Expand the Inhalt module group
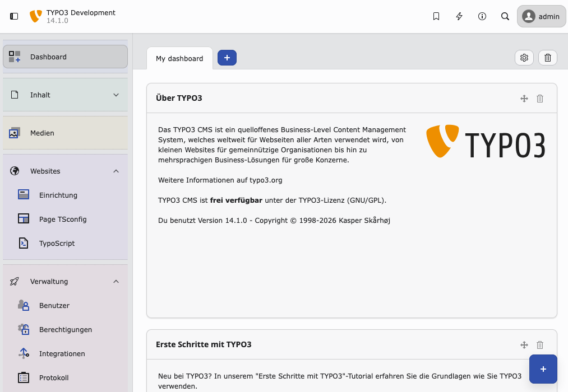568x392 pixels. 116,95
